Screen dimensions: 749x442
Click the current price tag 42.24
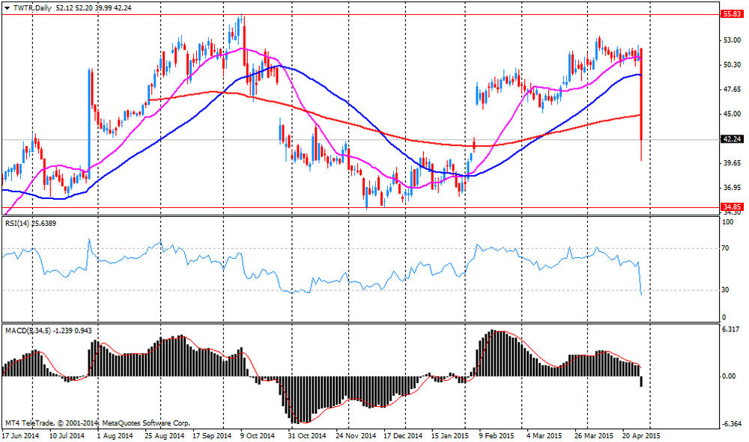[x=733, y=139]
